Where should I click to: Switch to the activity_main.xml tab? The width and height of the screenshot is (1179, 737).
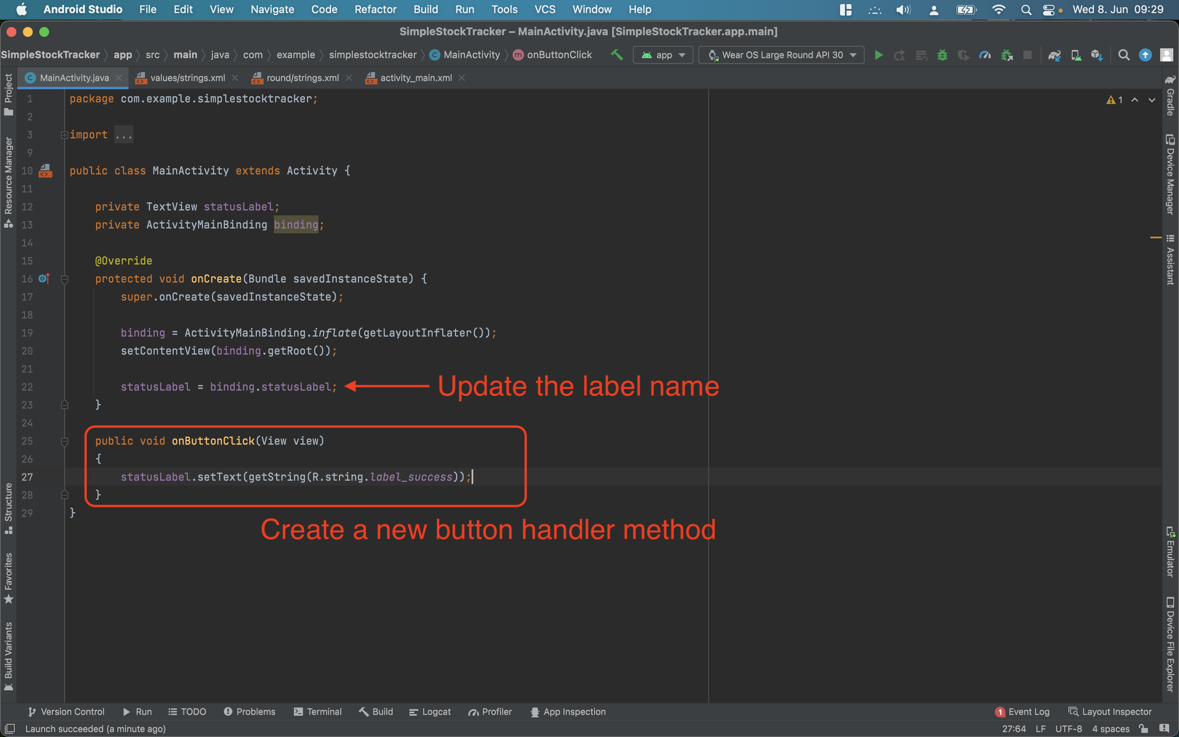coord(416,78)
